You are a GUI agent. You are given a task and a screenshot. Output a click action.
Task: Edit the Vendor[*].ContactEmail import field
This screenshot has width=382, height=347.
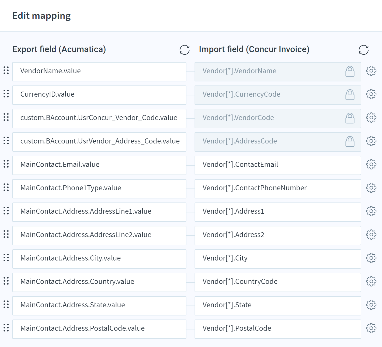(278, 165)
